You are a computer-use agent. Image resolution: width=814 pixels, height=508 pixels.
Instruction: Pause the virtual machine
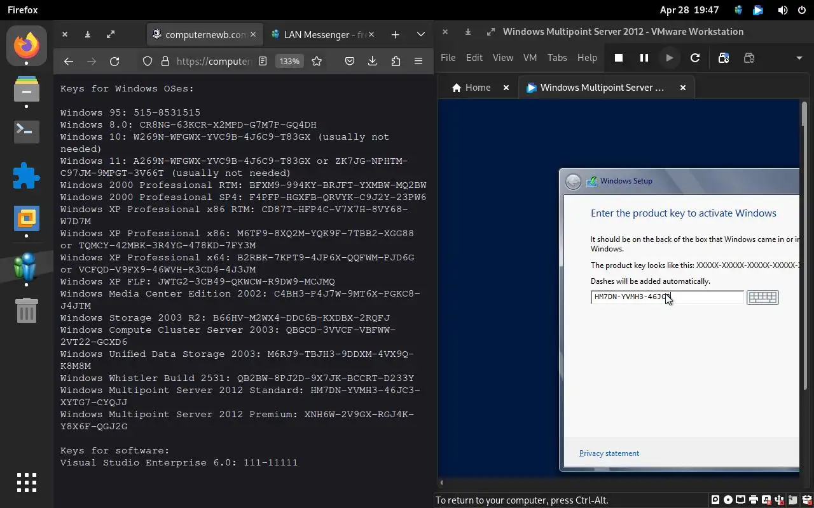(x=644, y=58)
